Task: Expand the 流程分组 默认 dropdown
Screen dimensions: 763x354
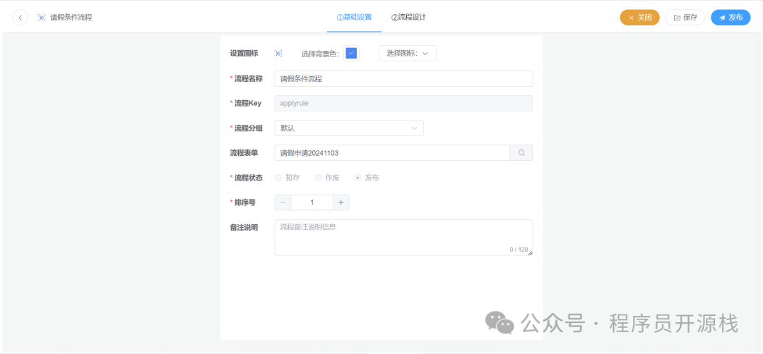Action: click(x=349, y=128)
